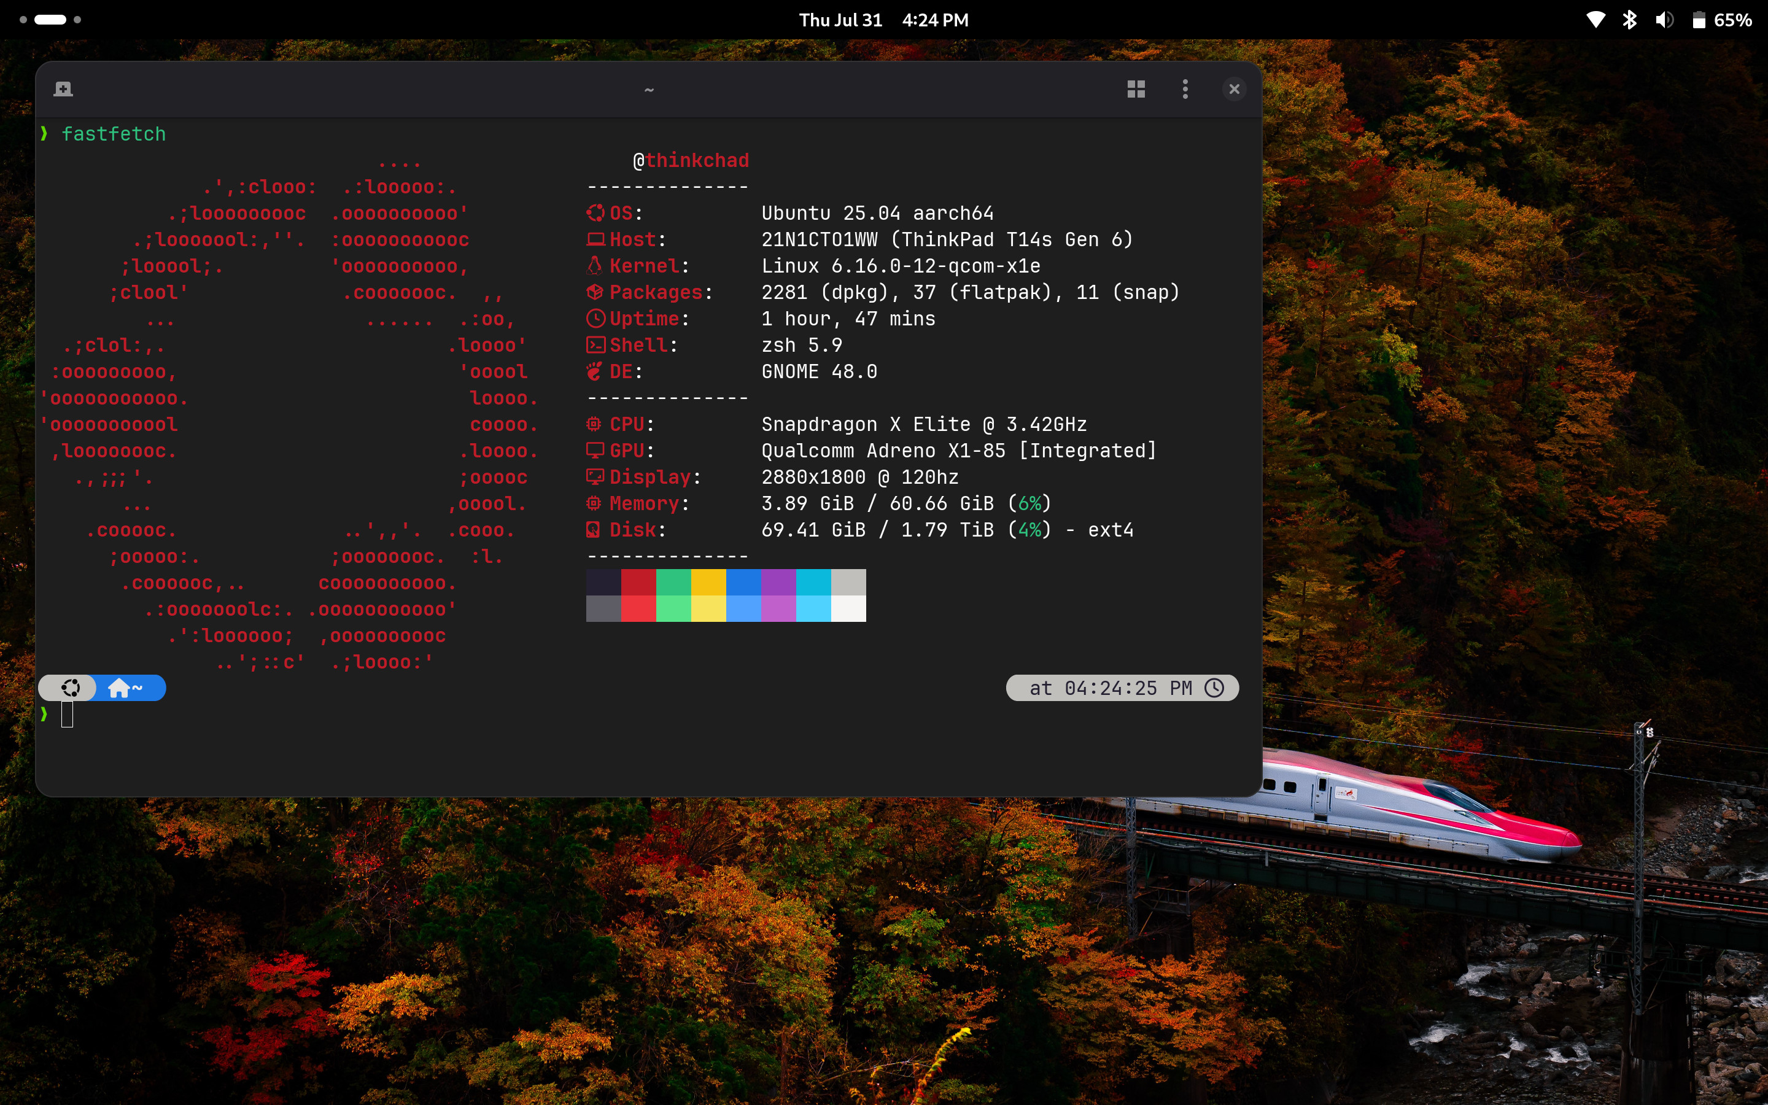Click the drive icon beside Disk label
This screenshot has height=1105, width=1768.
click(593, 529)
